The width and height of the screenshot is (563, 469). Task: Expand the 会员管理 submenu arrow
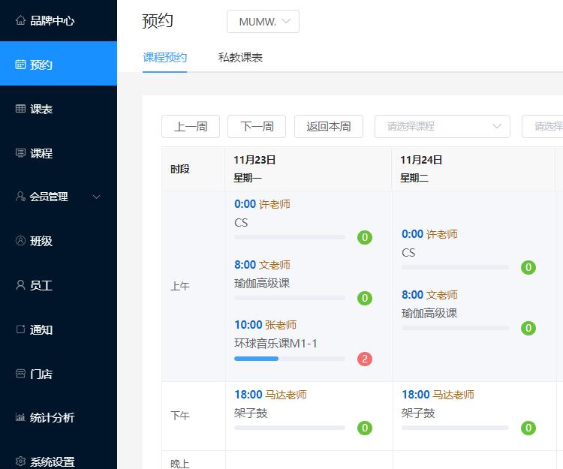(x=96, y=197)
